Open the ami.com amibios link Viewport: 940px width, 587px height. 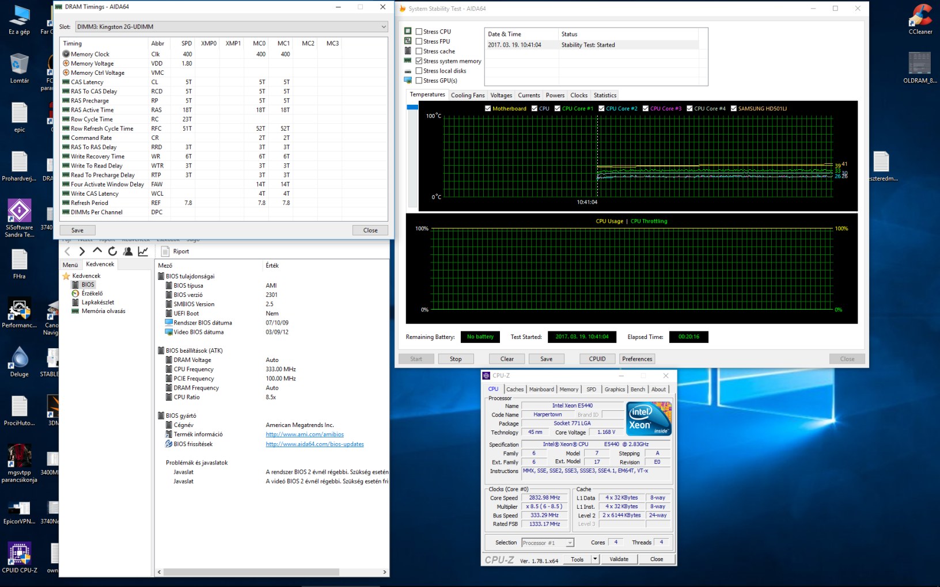pyautogui.click(x=305, y=434)
